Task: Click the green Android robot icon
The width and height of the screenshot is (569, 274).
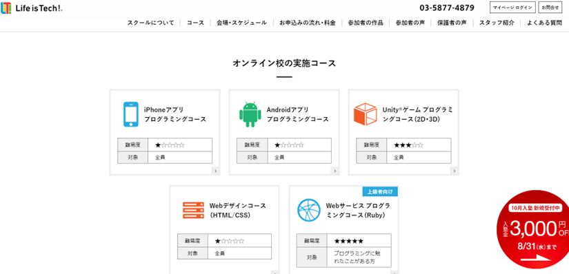Action: (x=250, y=114)
